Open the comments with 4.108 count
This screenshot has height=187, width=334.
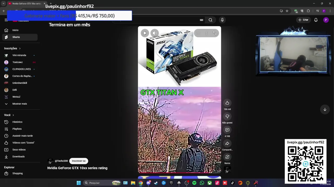227,130
